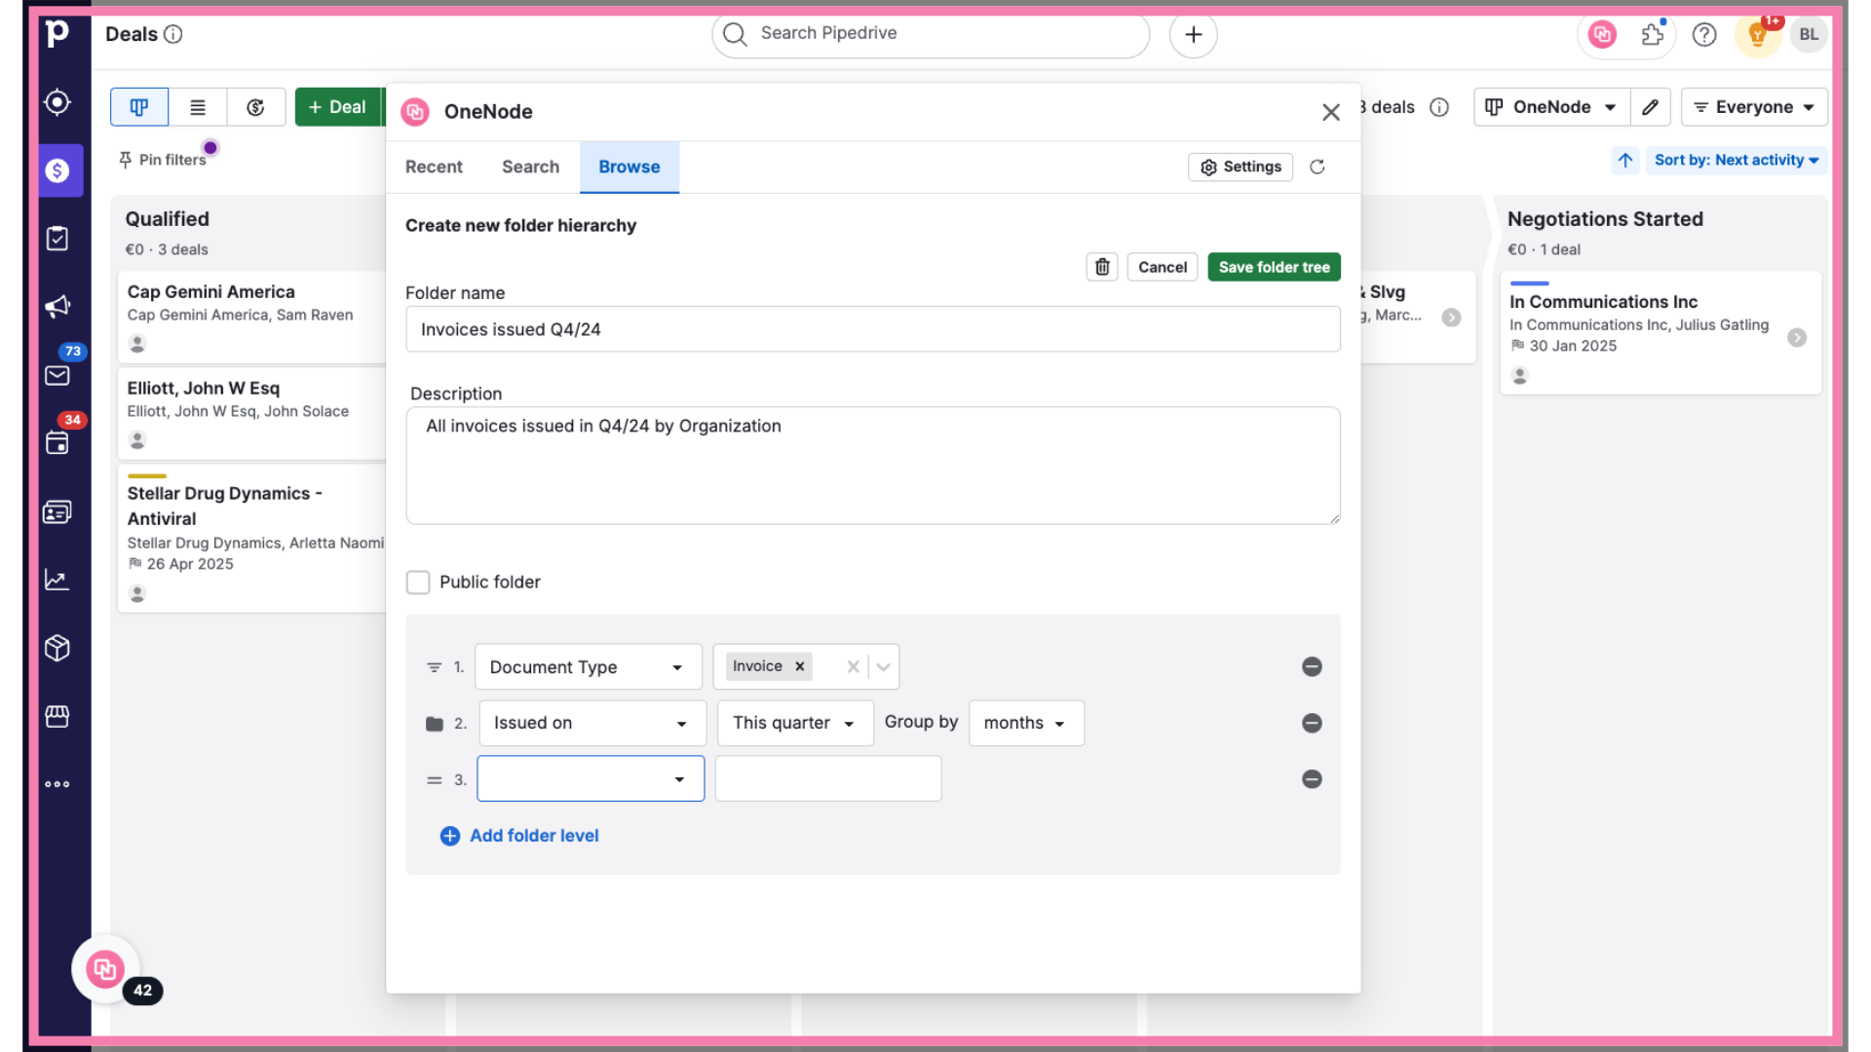Open the Campaigns megaphone sidebar icon
Image resolution: width=1871 pixels, height=1052 pixels.
[x=57, y=307]
